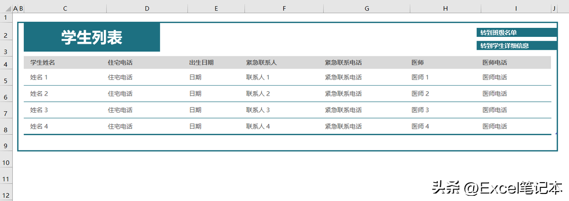Select column A header

(15, 9)
